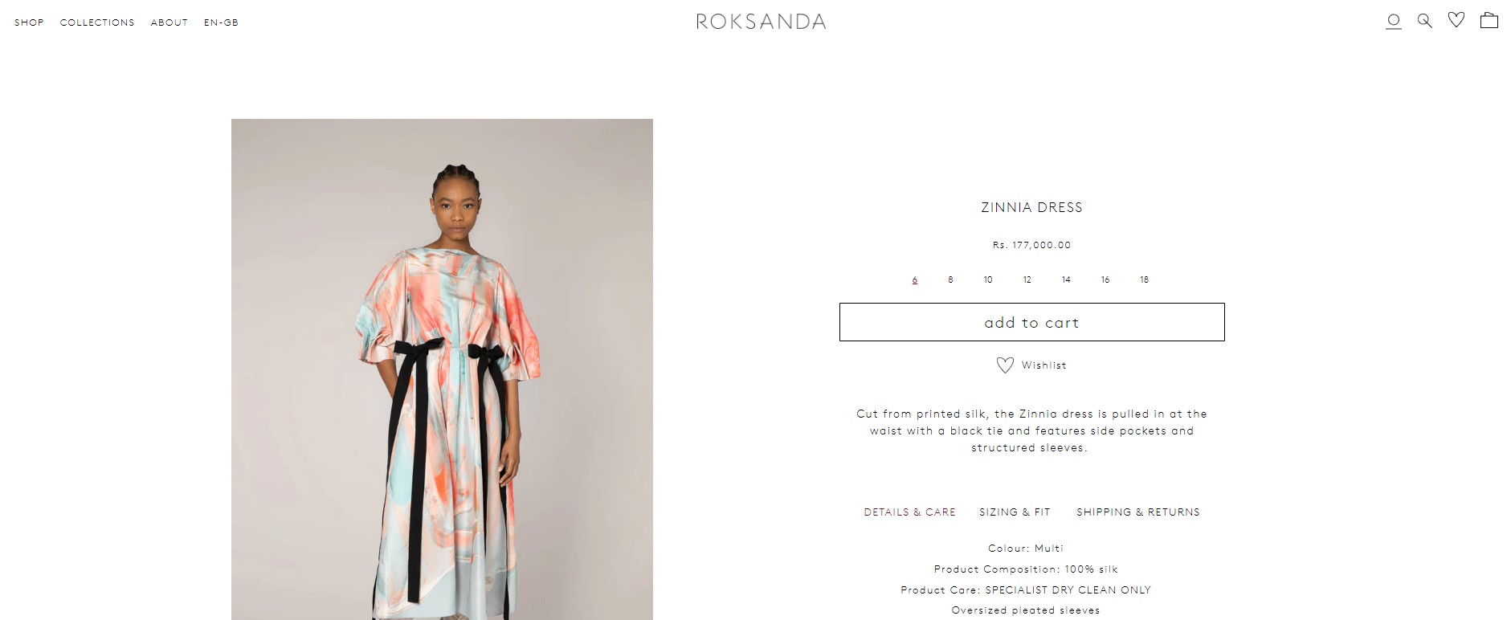Switch to Sizing & Fit tab
This screenshot has width=1511, height=620.
click(x=1015, y=512)
